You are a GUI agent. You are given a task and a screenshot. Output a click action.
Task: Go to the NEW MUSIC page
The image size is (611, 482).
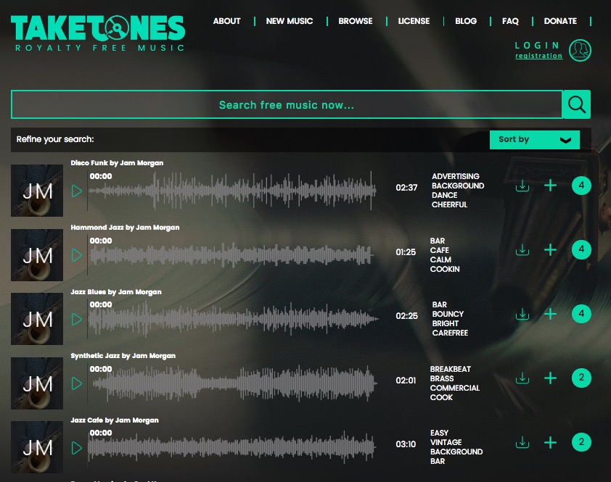click(290, 21)
